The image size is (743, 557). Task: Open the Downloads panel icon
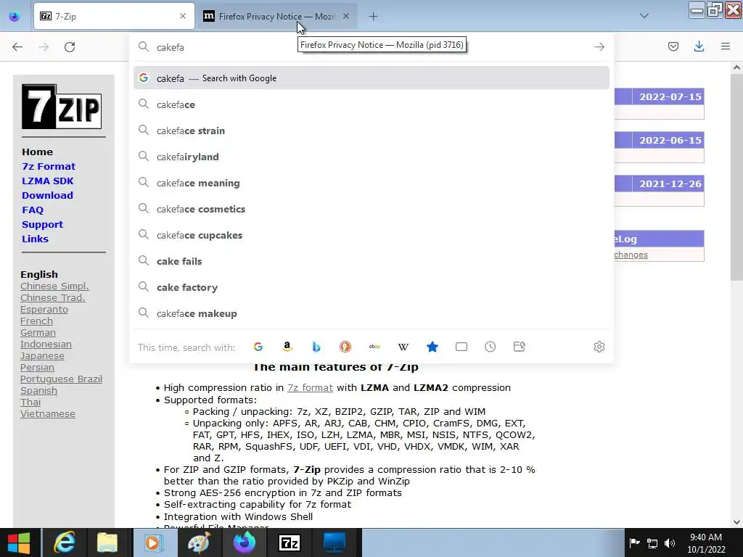pyautogui.click(x=699, y=46)
